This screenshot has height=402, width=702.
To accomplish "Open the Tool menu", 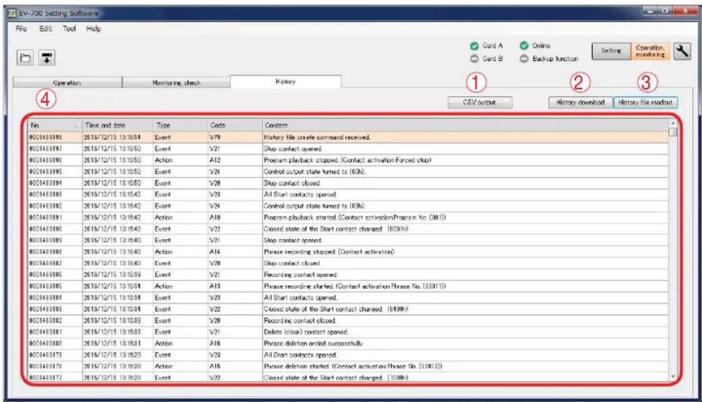I will [x=69, y=29].
